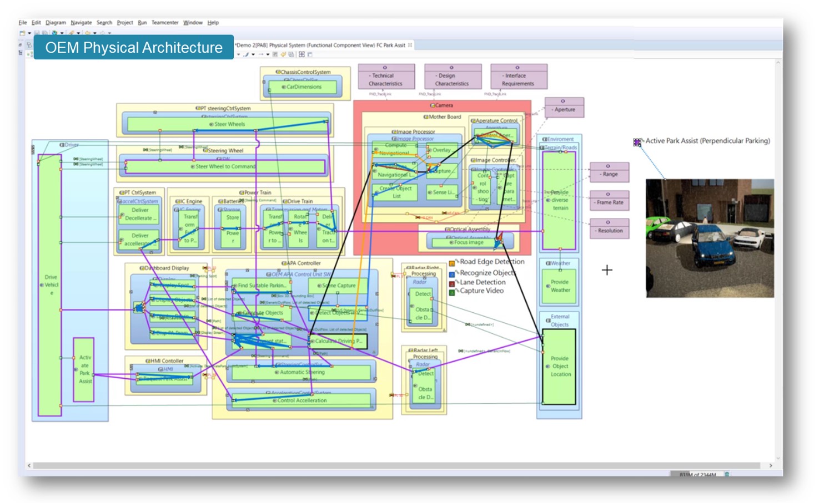819x503 pixels.
Task: Select the Active Park Assist (Perpendicular Parking) link
Action: tap(706, 141)
